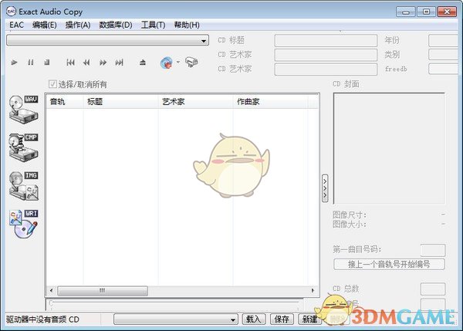Click the 作曲家 column header

[x=270, y=102]
